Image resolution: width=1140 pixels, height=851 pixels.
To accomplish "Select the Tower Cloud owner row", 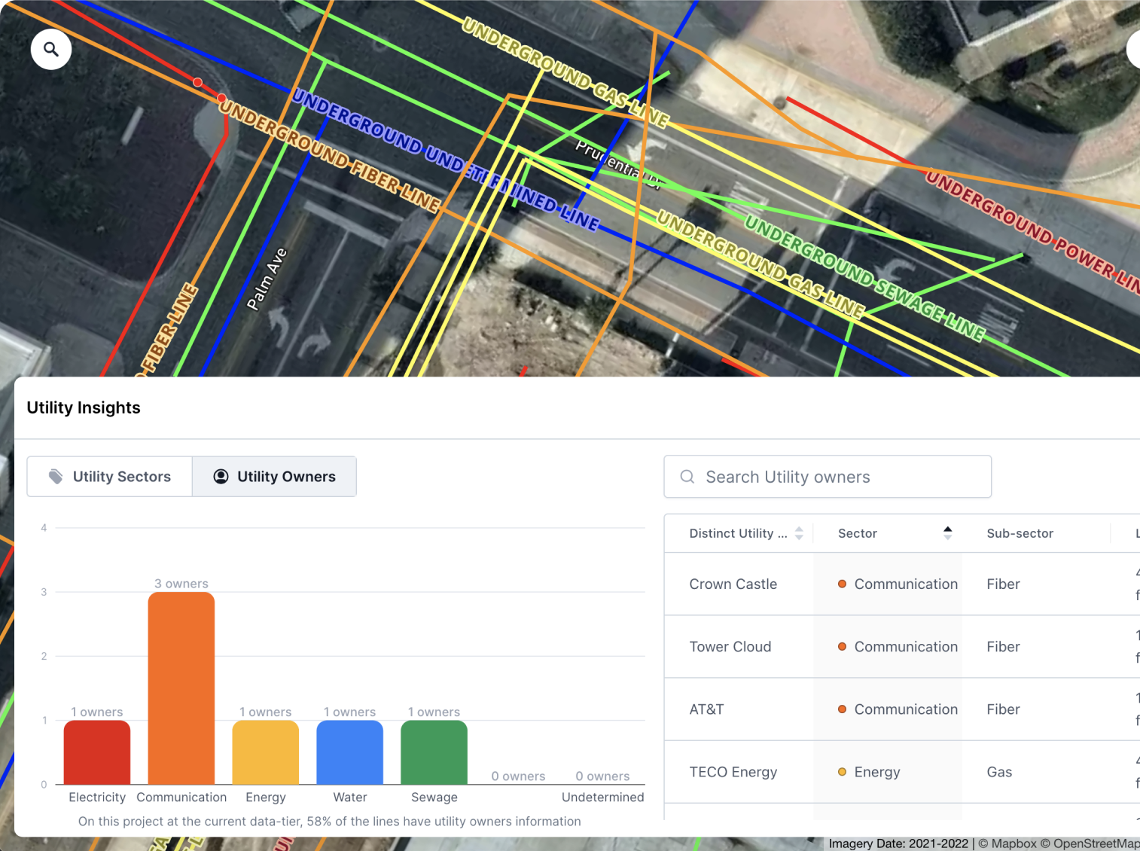I will point(902,647).
